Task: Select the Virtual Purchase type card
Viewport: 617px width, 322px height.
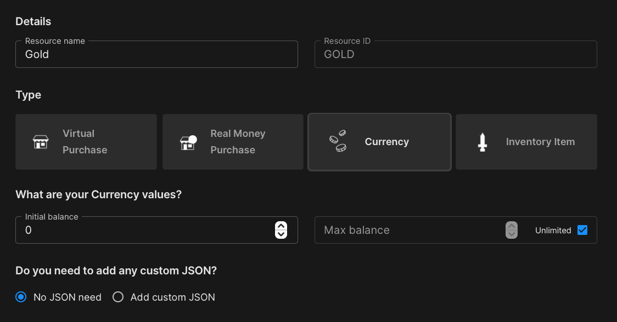Action: (86, 142)
